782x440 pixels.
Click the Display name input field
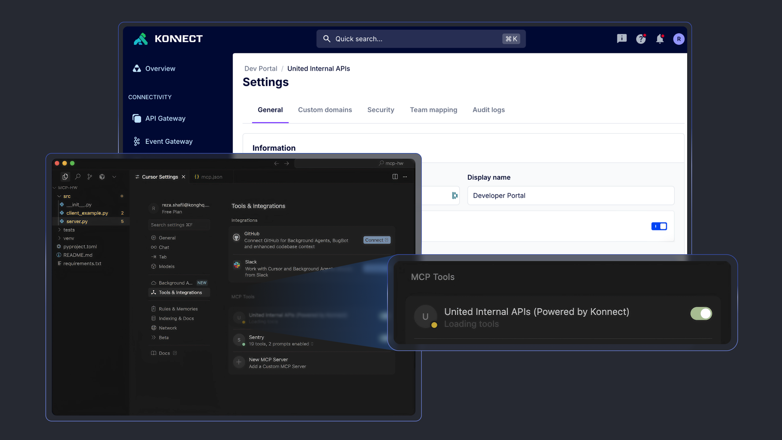[x=570, y=196]
